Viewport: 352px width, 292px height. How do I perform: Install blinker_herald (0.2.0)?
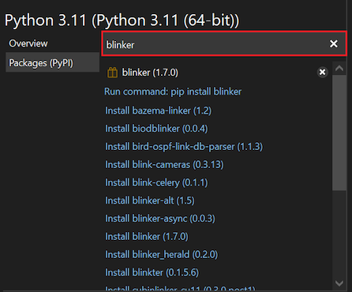click(x=161, y=254)
